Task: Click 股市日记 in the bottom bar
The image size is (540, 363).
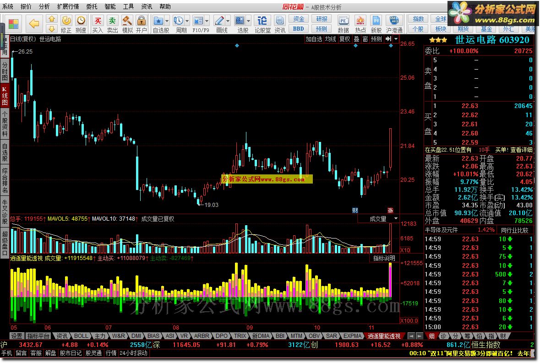Action: [x=71, y=353]
